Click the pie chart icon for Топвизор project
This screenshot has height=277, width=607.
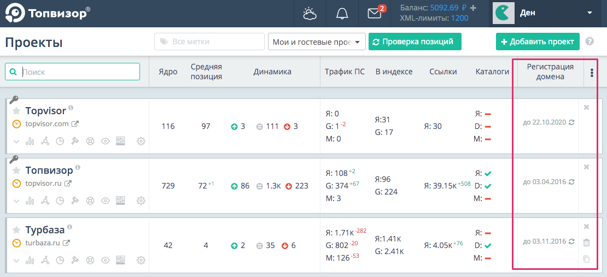point(60,201)
